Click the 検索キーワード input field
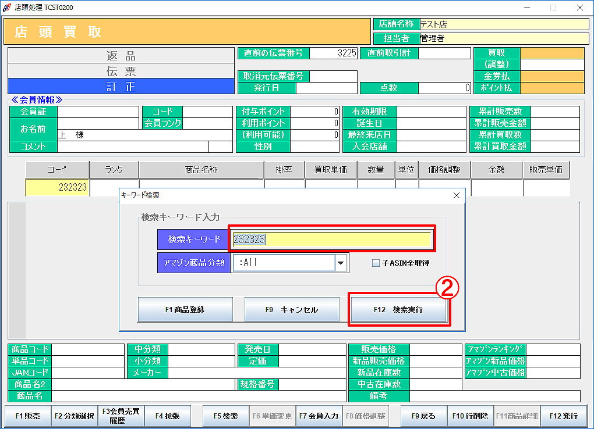Image resolution: width=594 pixels, height=429 pixels. tap(331, 239)
